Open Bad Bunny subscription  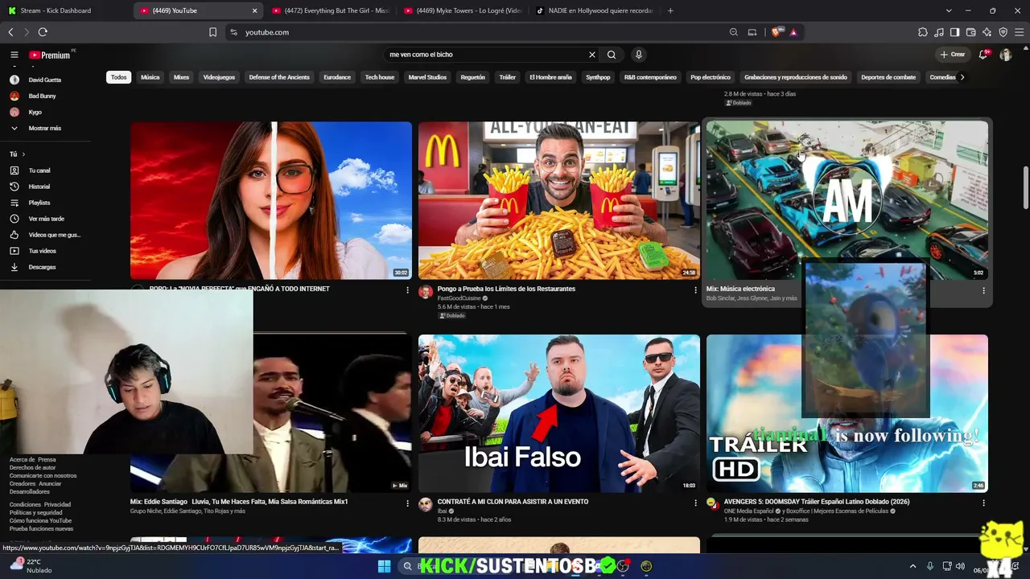click(43, 96)
